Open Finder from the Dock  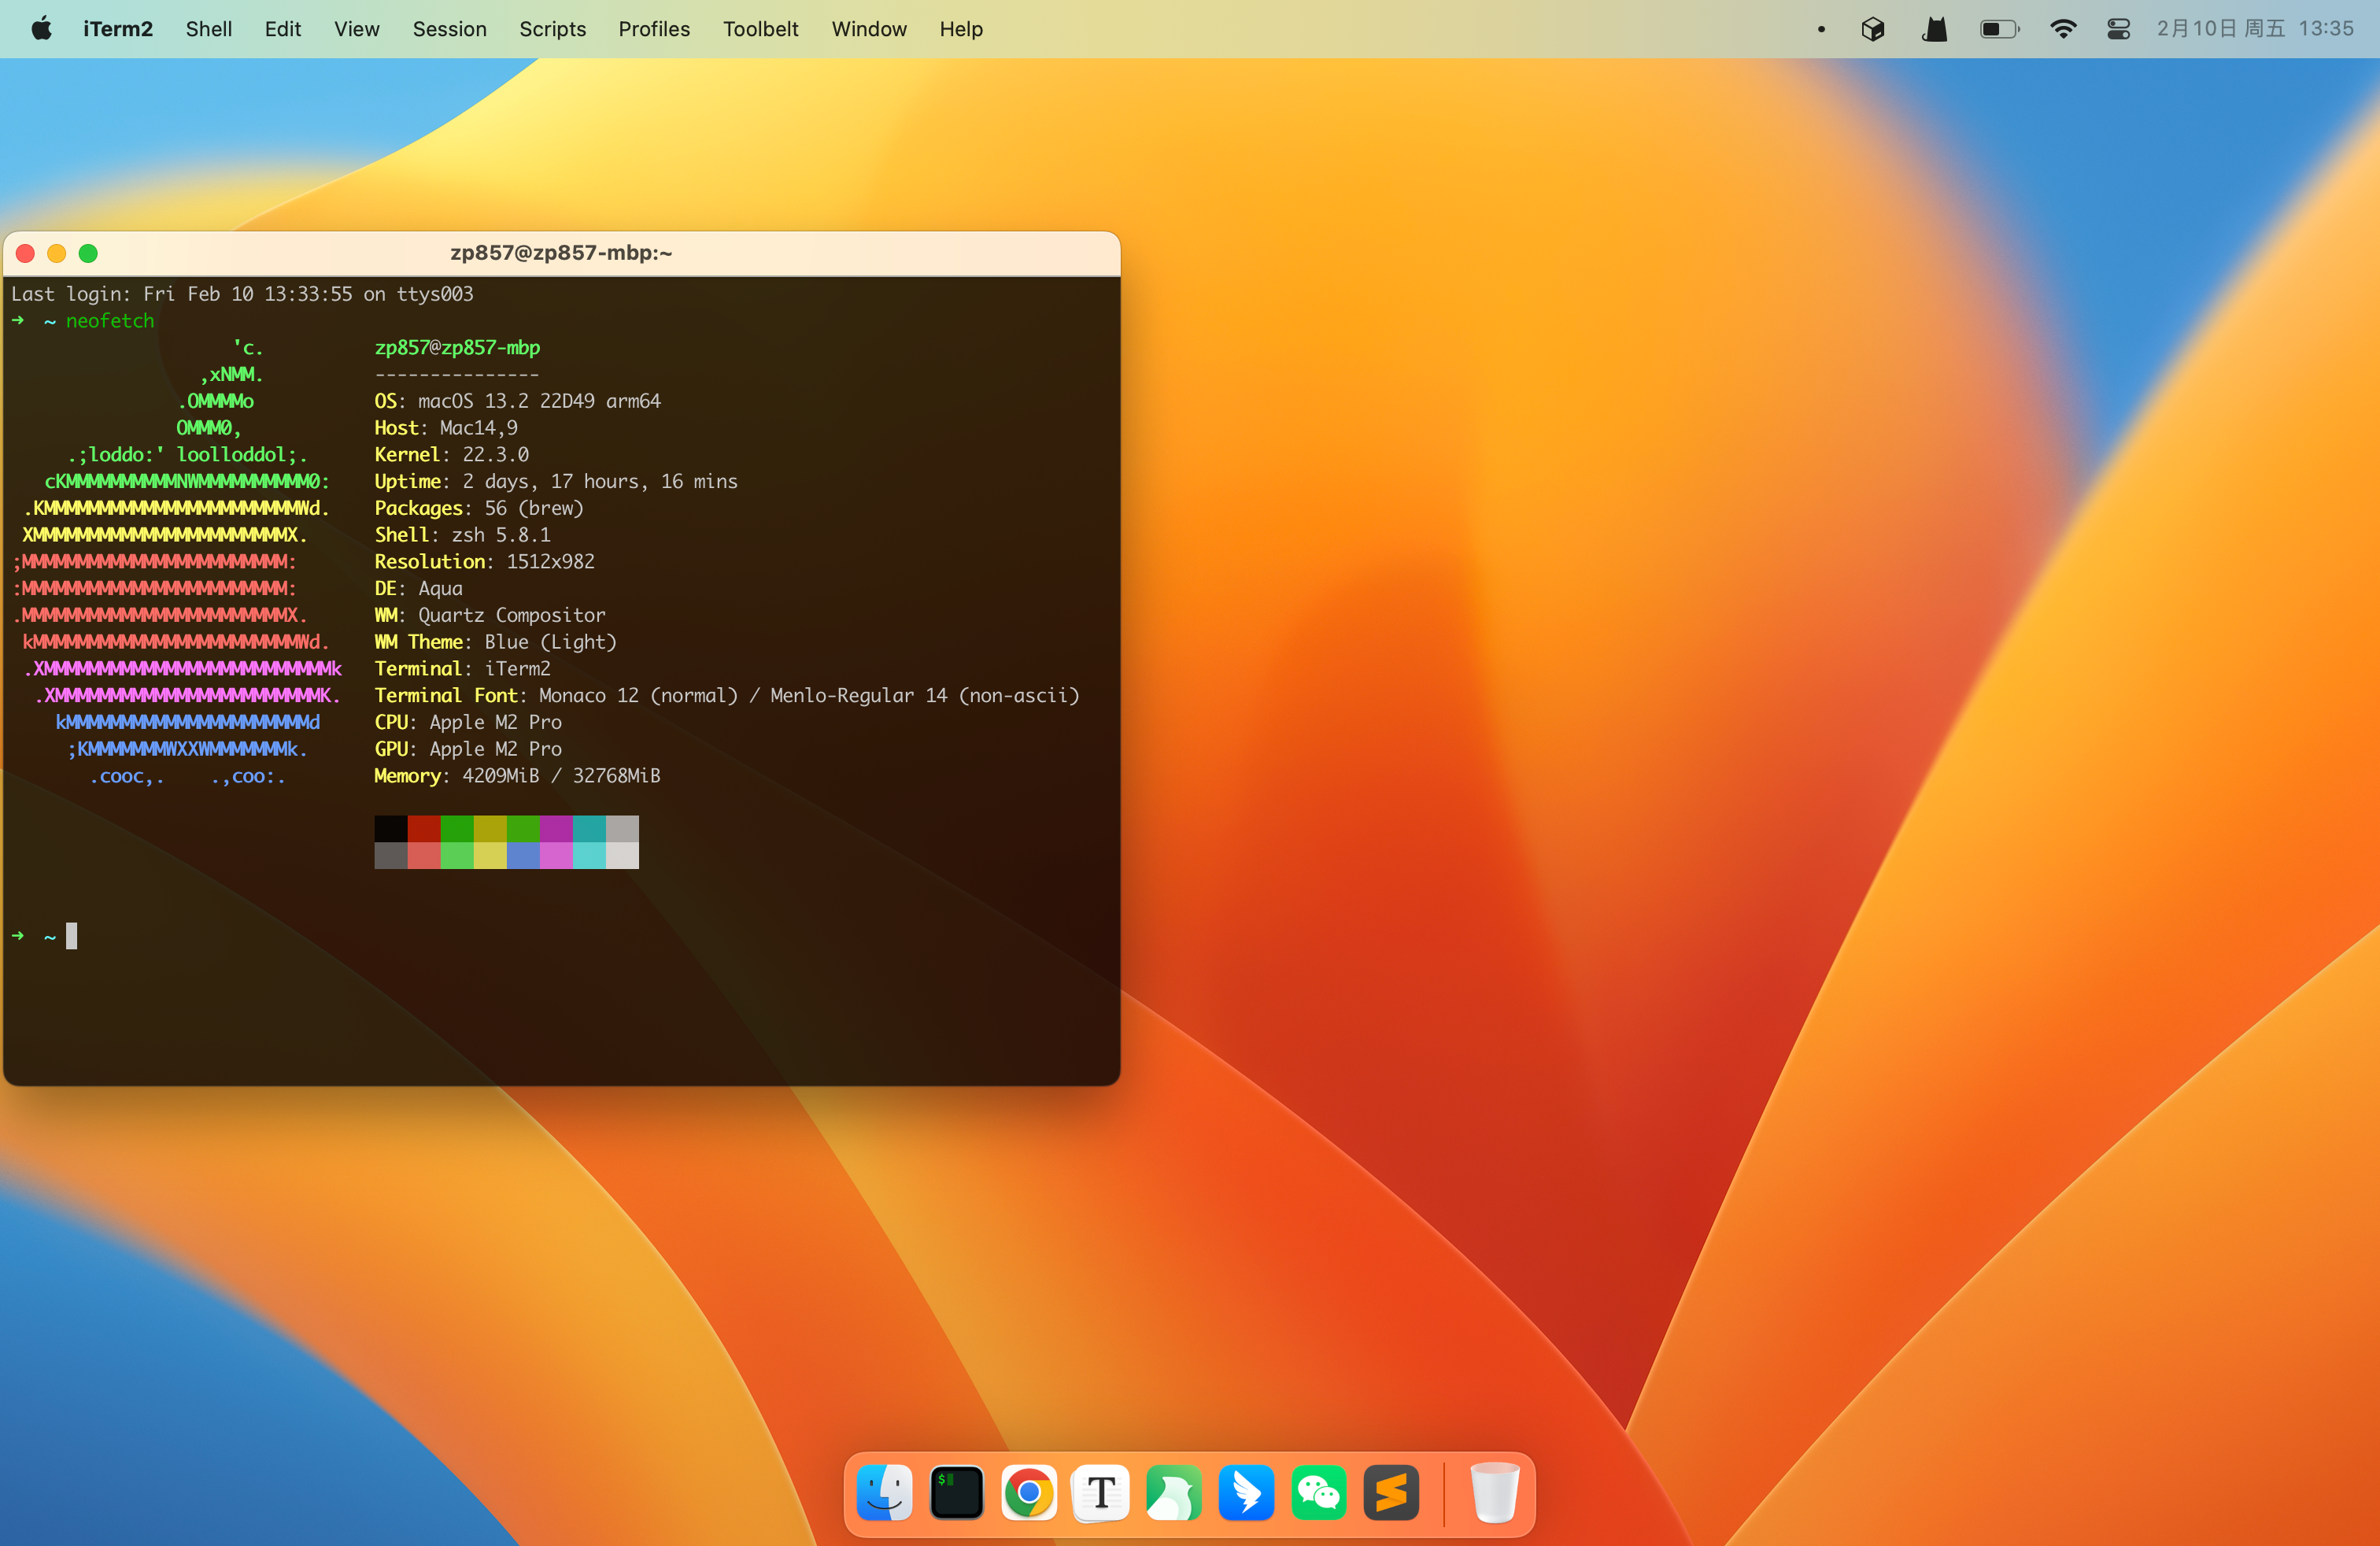tap(885, 1493)
